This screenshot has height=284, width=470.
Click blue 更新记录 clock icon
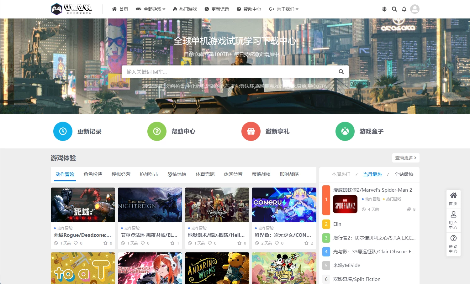pos(63,131)
